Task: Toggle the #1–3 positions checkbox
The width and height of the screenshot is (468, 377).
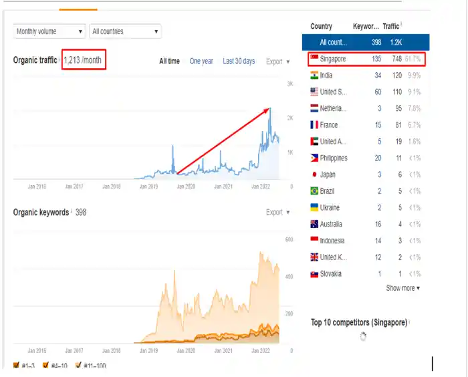Action: (x=16, y=365)
